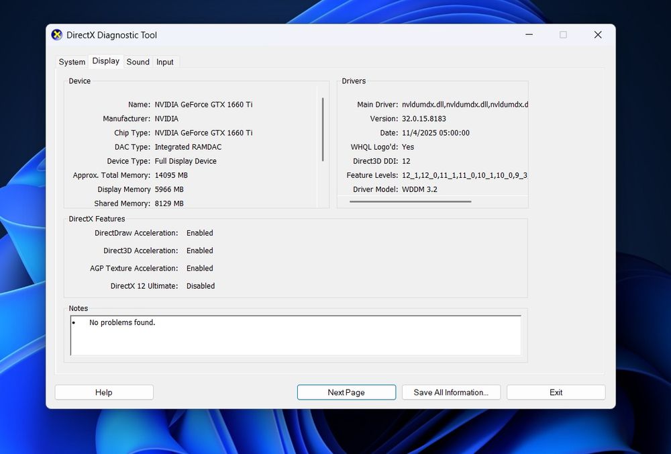Minimize the DirectX Diagnostic Tool window
671x454 pixels.
click(529, 35)
